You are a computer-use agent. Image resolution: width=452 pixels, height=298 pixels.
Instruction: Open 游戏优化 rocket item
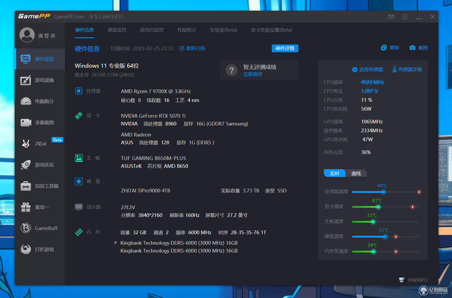pos(40,165)
